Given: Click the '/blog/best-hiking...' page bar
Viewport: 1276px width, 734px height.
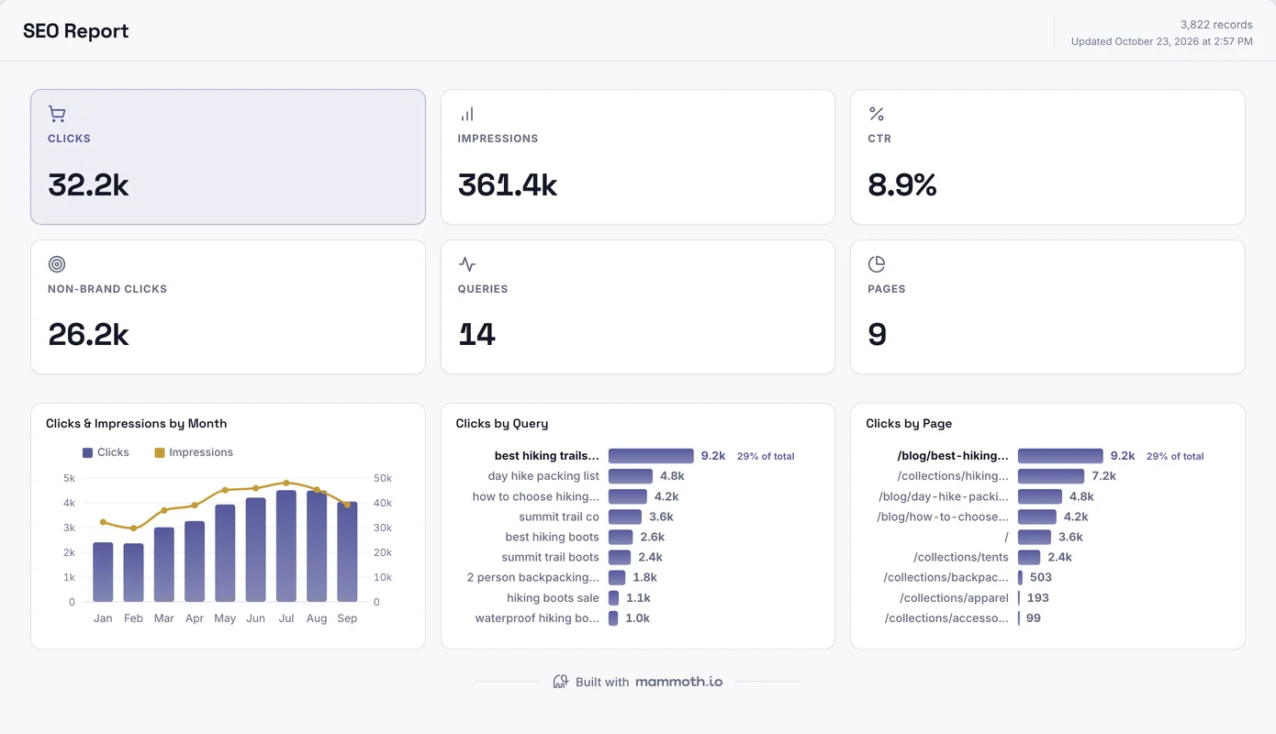Looking at the screenshot, I should tap(1060, 456).
